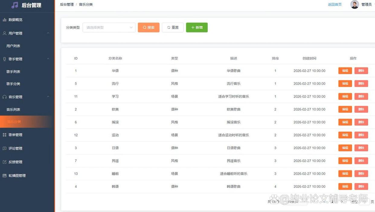Viewport: 375px width, 212px height.
Task: Click the 用户管理 person icon
Action: [5, 33]
